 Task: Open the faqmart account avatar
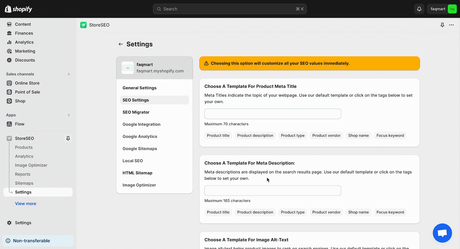pyautogui.click(x=452, y=9)
